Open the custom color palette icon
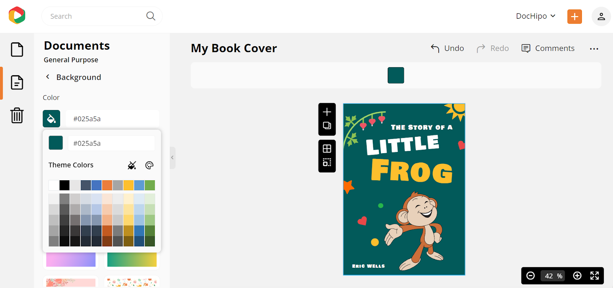Viewport: 613px width, 288px height. point(149,165)
